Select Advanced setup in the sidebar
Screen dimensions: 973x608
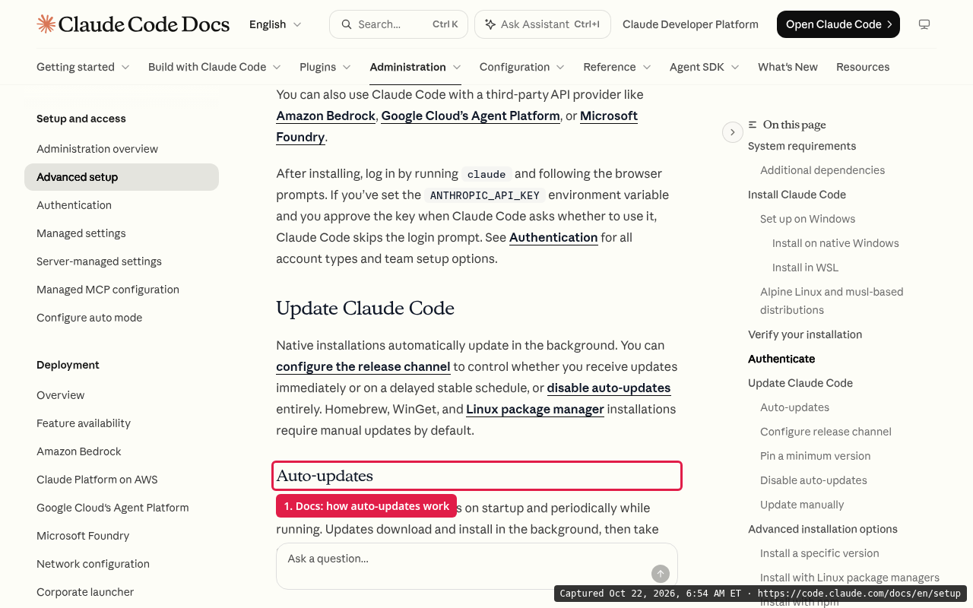tap(122, 177)
